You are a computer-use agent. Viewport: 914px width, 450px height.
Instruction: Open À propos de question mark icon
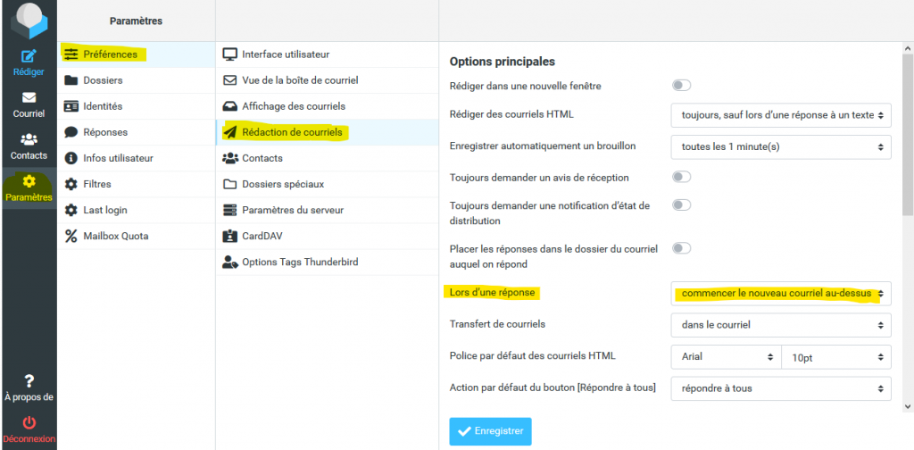point(29,381)
